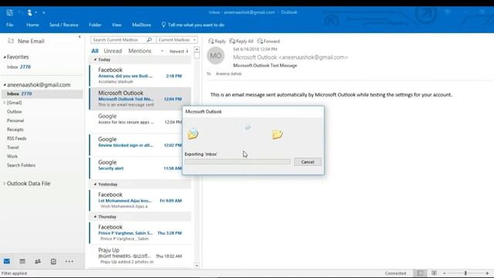Select the Outbox folder
This screenshot has height=278, width=494.
tap(15, 111)
